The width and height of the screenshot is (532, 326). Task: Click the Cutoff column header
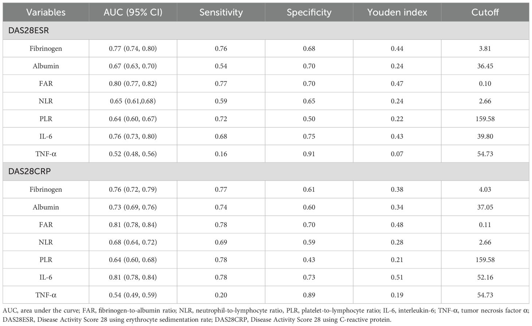485,12
